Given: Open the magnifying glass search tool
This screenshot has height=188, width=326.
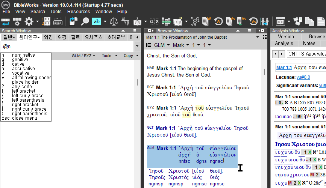Looking at the screenshot, I should [85, 21].
